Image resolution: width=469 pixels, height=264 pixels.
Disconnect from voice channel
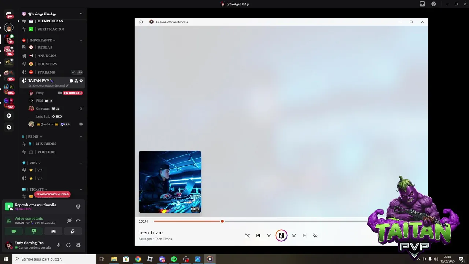click(x=78, y=221)
